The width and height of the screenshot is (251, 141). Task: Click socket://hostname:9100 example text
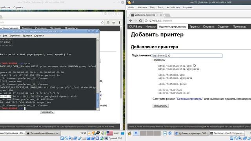pyautogui.click(x=174, y=93)
